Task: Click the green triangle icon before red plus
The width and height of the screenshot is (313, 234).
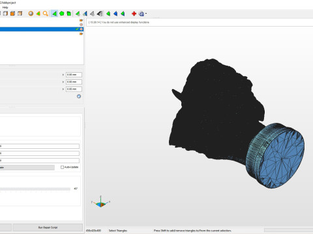Action: coord(123,14)
